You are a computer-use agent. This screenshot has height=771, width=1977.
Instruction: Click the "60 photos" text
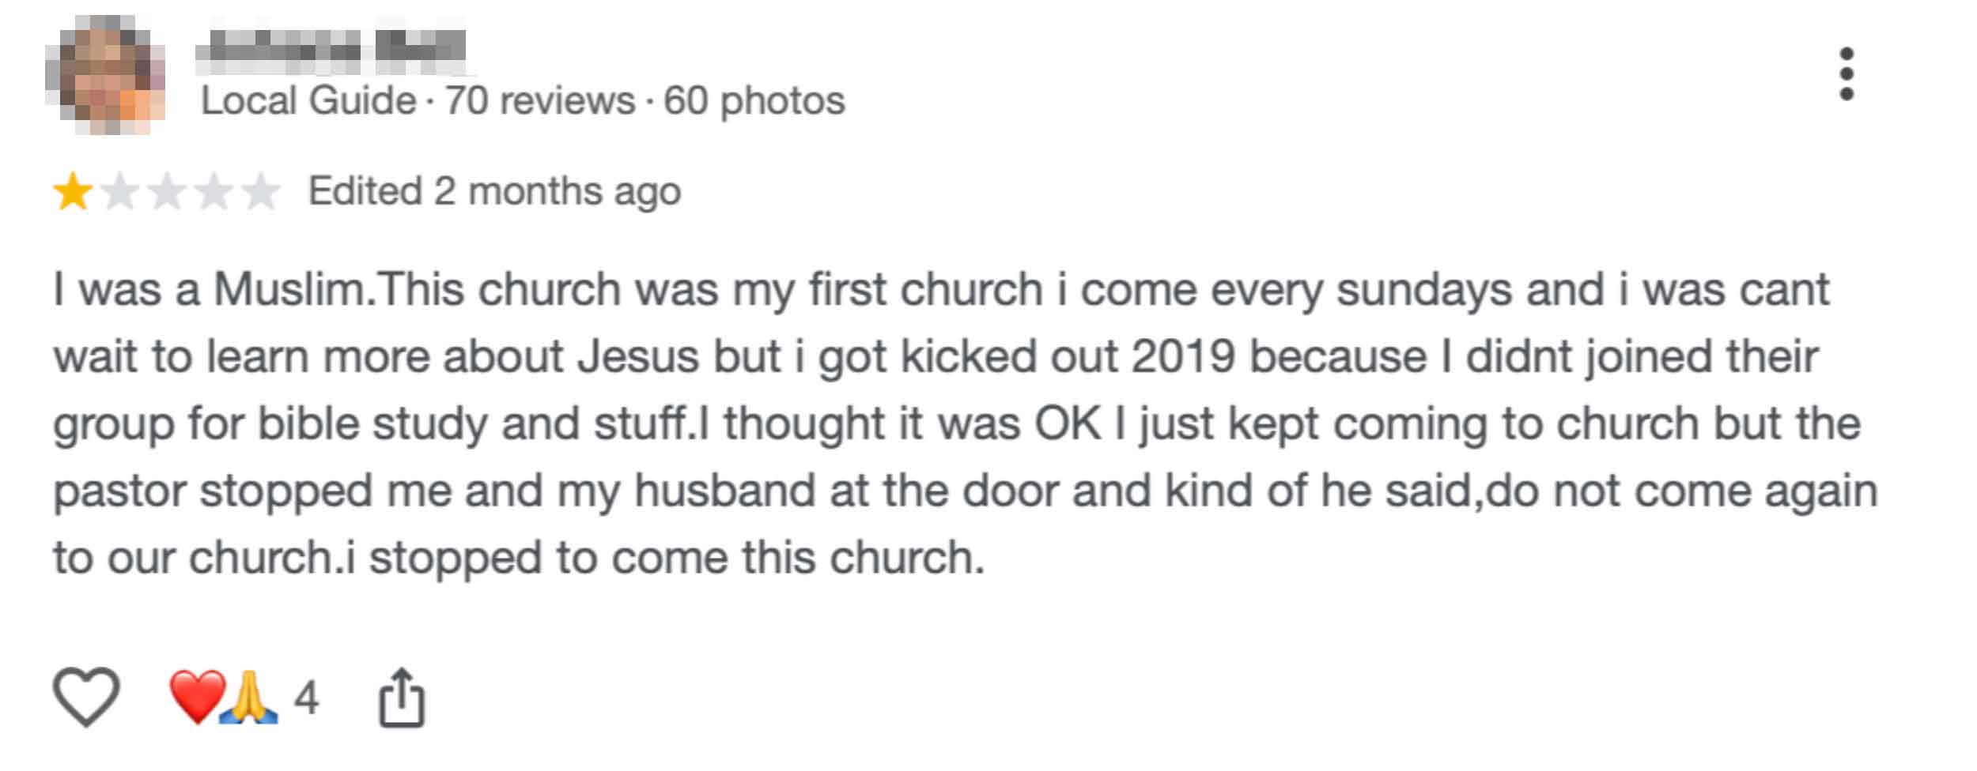point(754,101)
